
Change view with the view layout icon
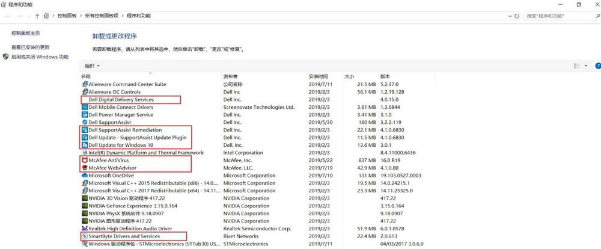pos(577,66)
